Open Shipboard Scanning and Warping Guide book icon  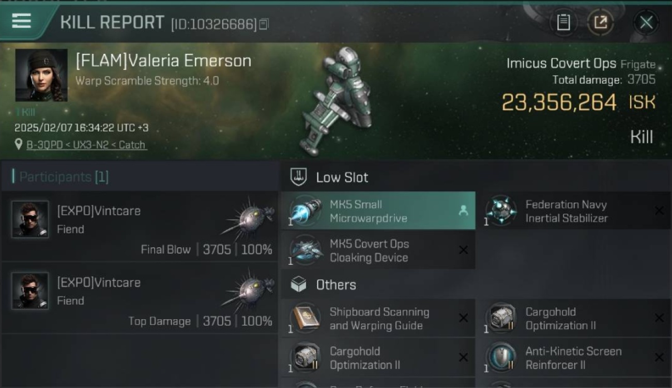(x=306, y=319)
